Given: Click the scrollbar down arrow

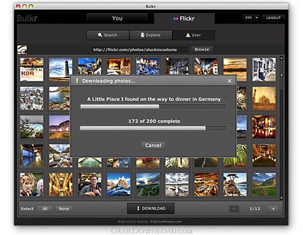Looking at the screenshot, I should coord(281,198).
